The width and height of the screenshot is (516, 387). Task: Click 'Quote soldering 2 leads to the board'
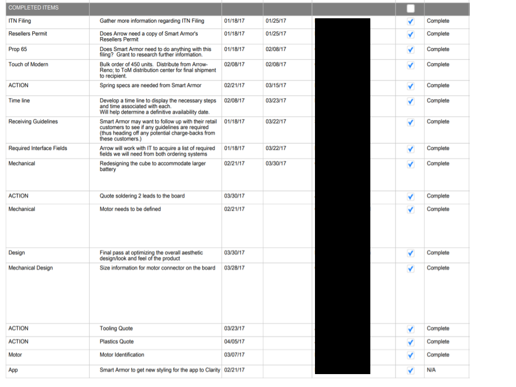142,196
